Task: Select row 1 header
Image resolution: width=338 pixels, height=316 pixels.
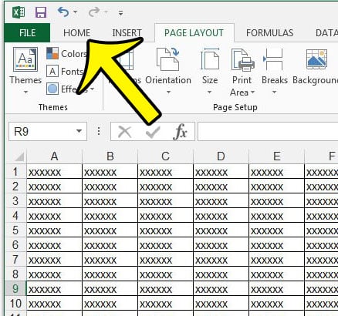Action: coord(15,172)
